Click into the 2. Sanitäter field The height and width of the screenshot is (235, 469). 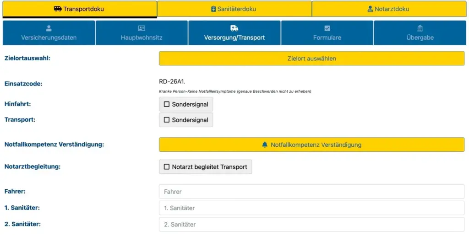point(311,224)
